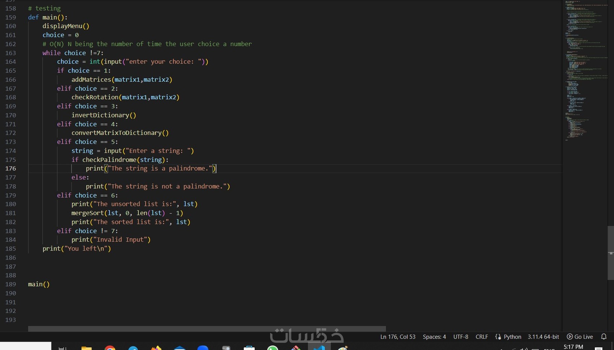Viewport: 614px width, 350px height.
Task: Launch Firefox from the taskbar
Action: click(156, 348)
